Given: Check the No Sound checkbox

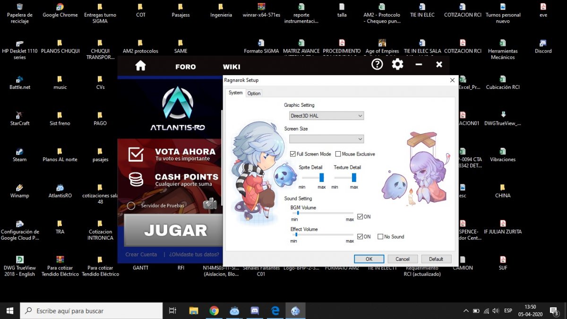Looking at the screenshot, I should click(x=380, y=237).
